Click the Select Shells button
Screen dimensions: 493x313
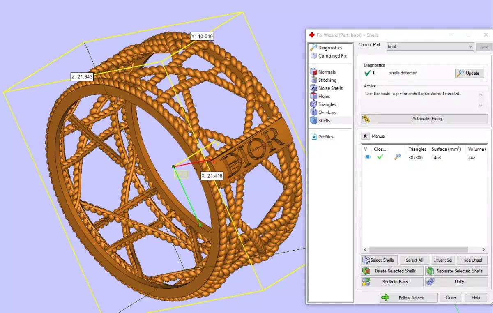(379, 260)
